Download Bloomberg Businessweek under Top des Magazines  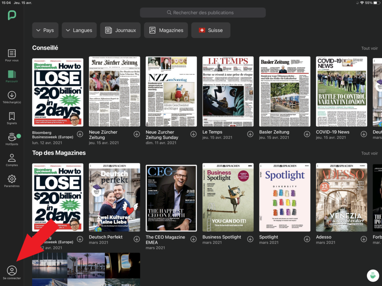80,239
